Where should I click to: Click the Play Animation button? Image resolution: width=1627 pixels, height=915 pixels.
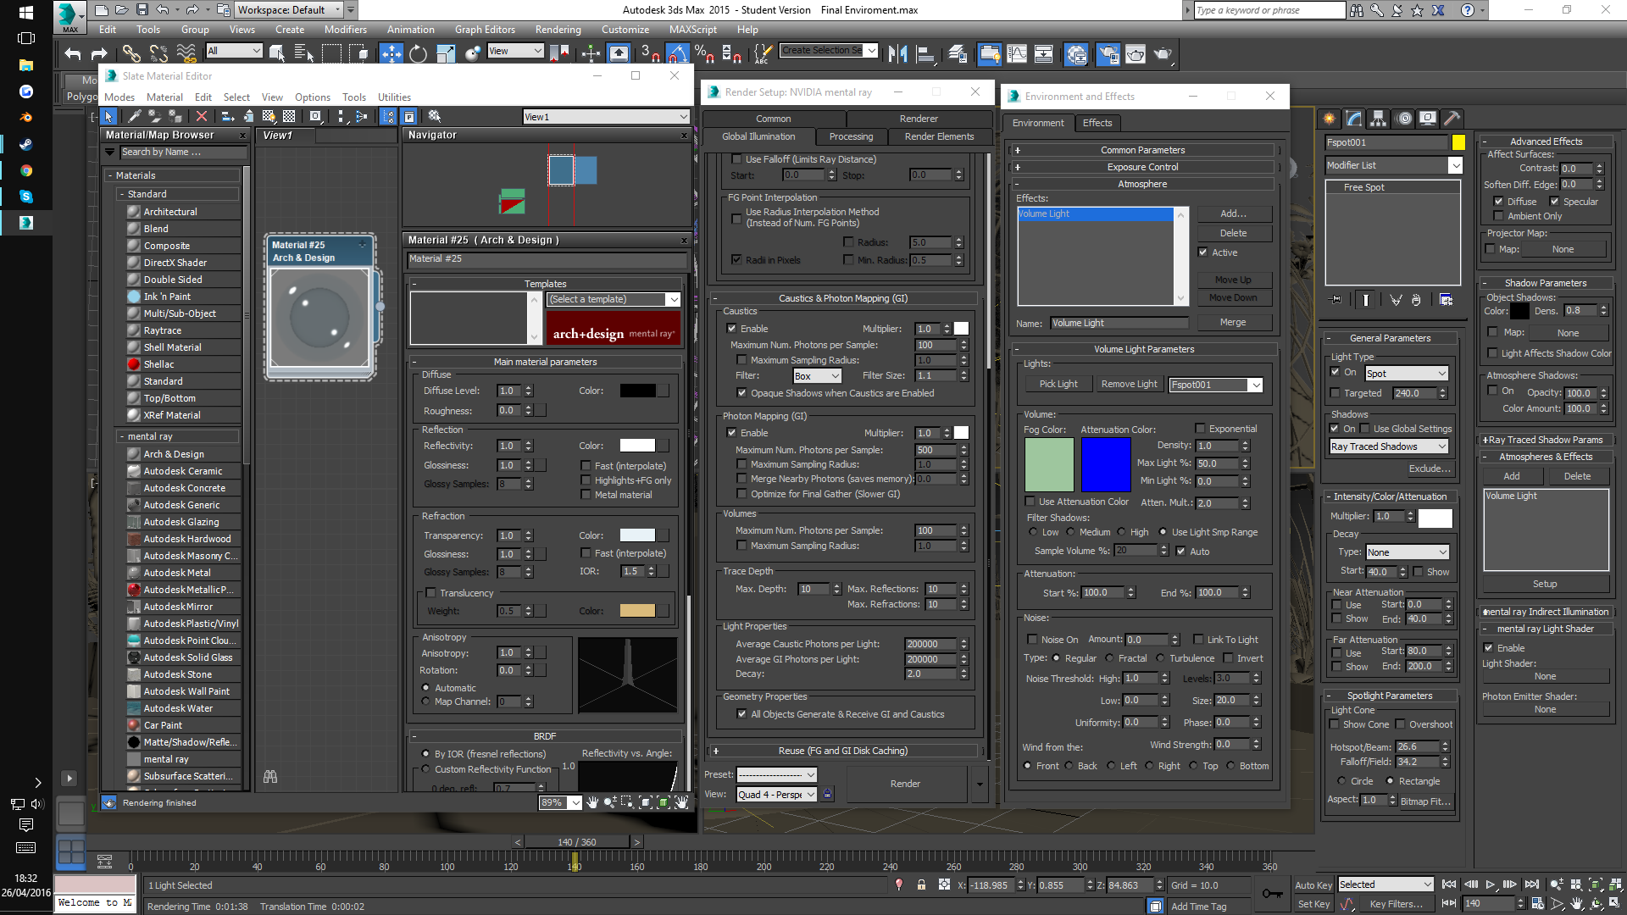[x=1490, y=884]
